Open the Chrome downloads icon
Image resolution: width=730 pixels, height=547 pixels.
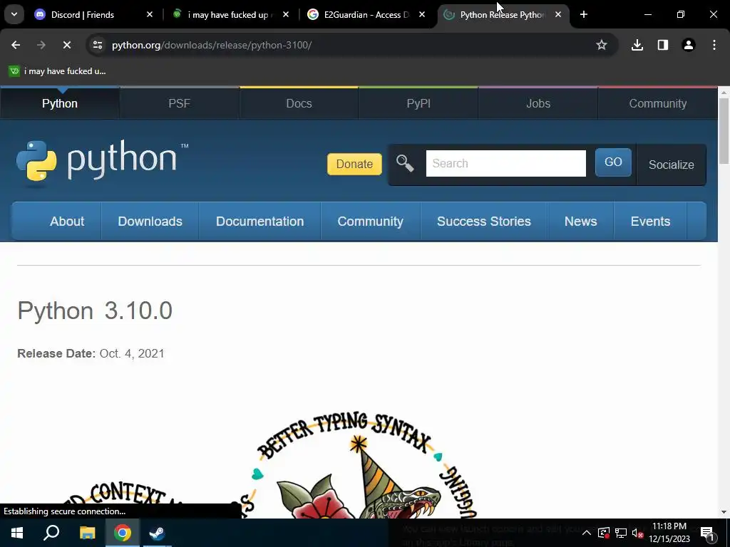pos(637,45)
